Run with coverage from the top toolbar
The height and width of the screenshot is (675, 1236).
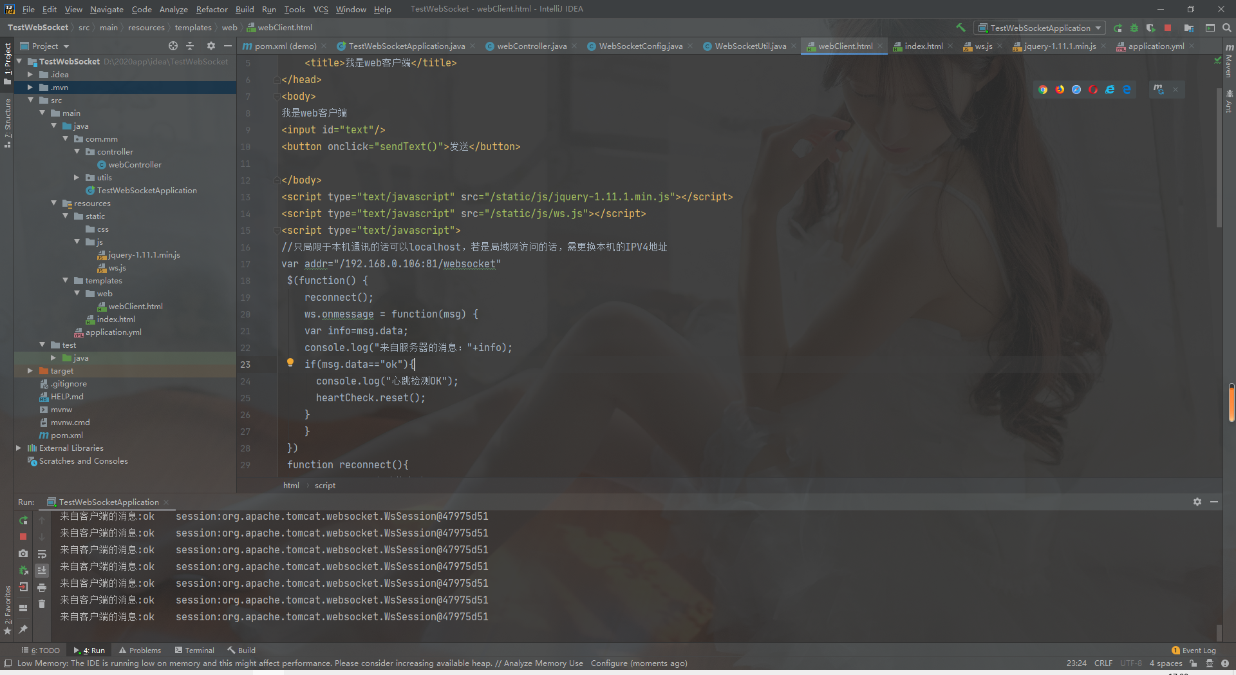click(x=1150, y=28)
